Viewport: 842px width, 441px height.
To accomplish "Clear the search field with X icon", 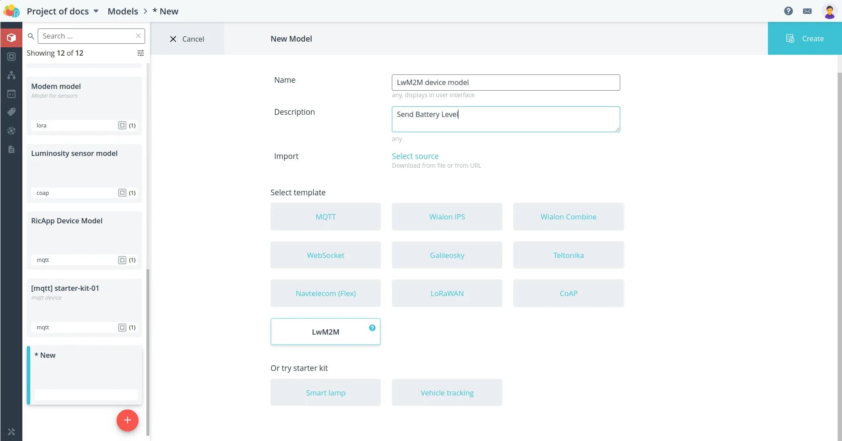I will point(138,36).
